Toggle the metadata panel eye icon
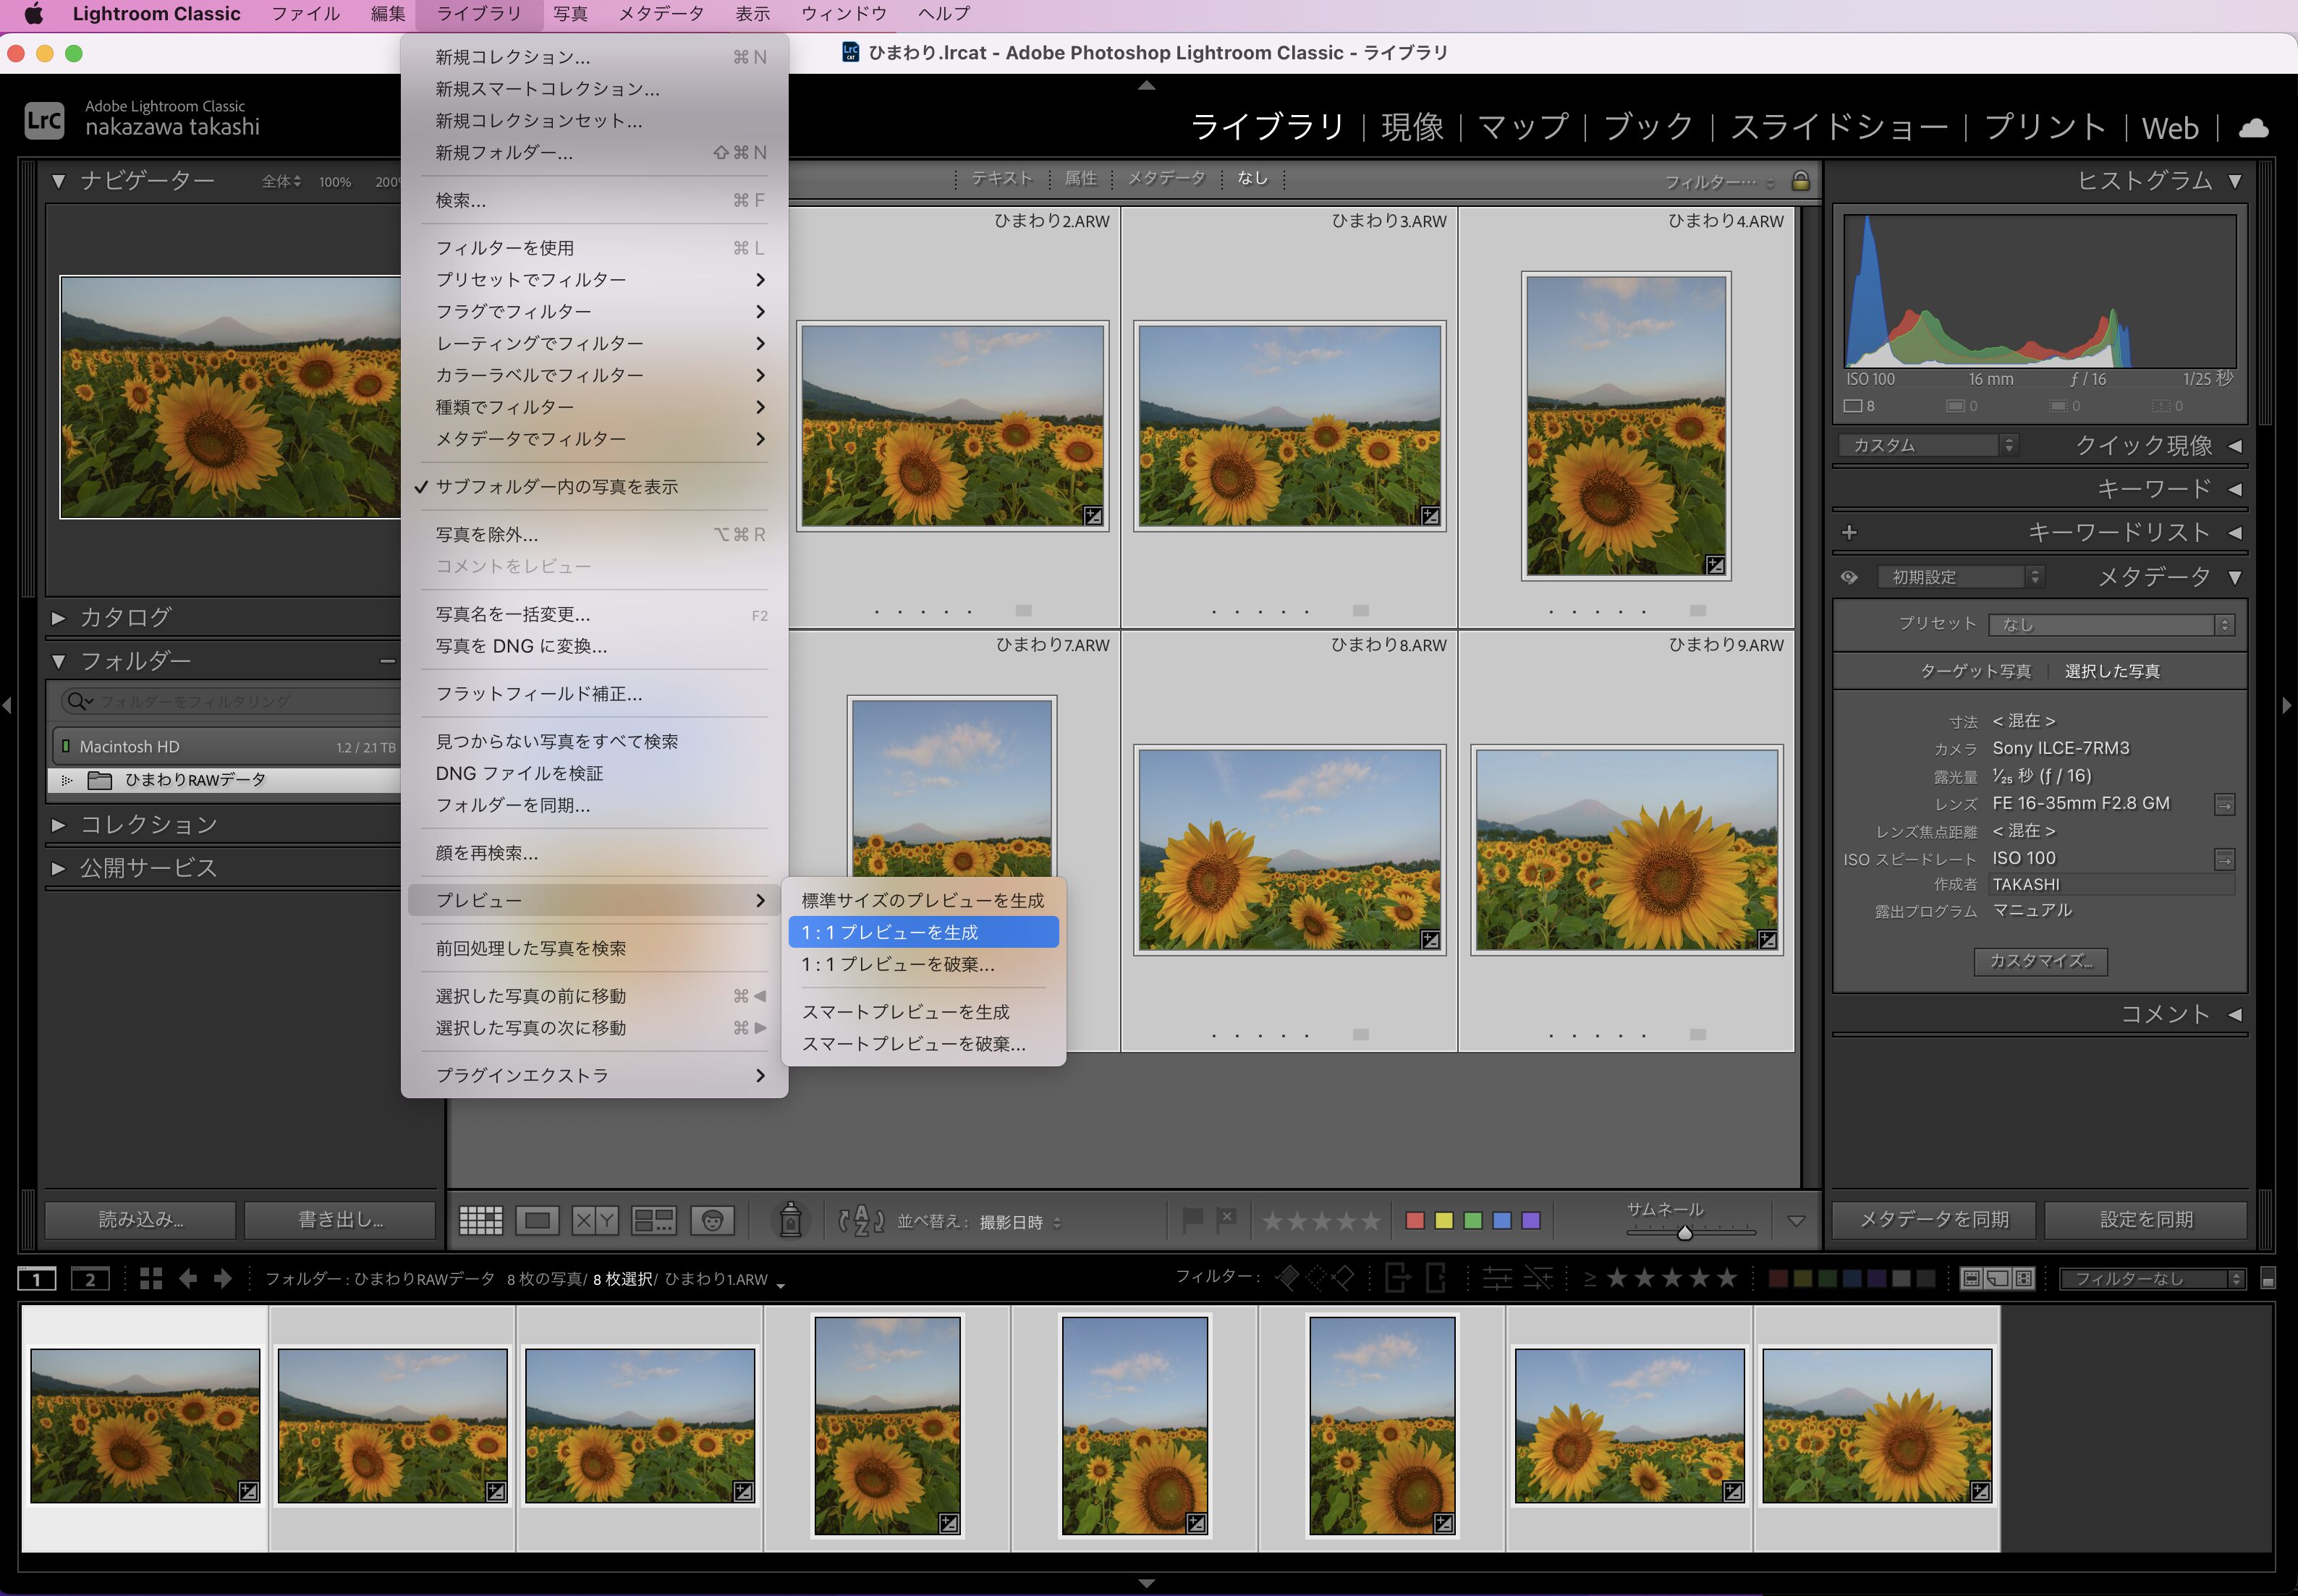Screen dimensions: 2298x1596 click(1849, 577)
